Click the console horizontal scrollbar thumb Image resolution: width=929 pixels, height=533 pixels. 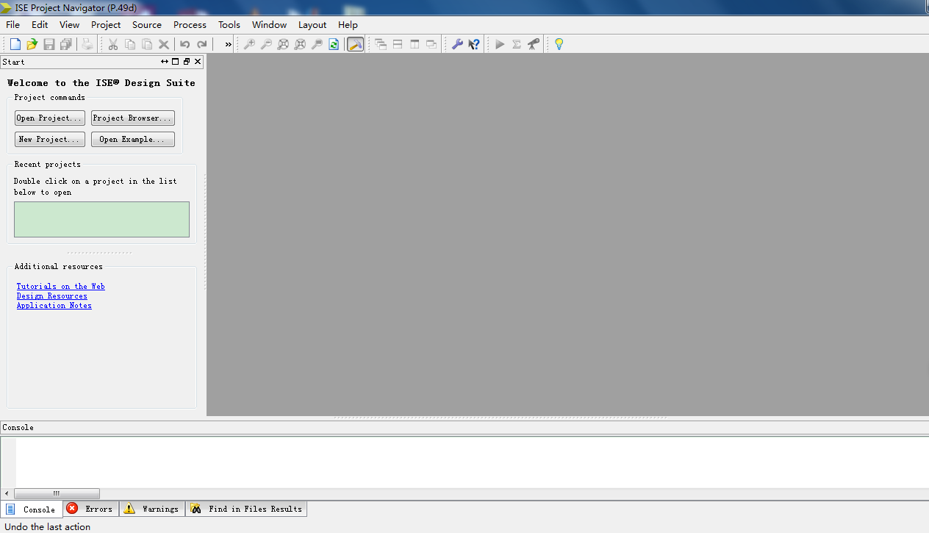click(x=57, y=494)
